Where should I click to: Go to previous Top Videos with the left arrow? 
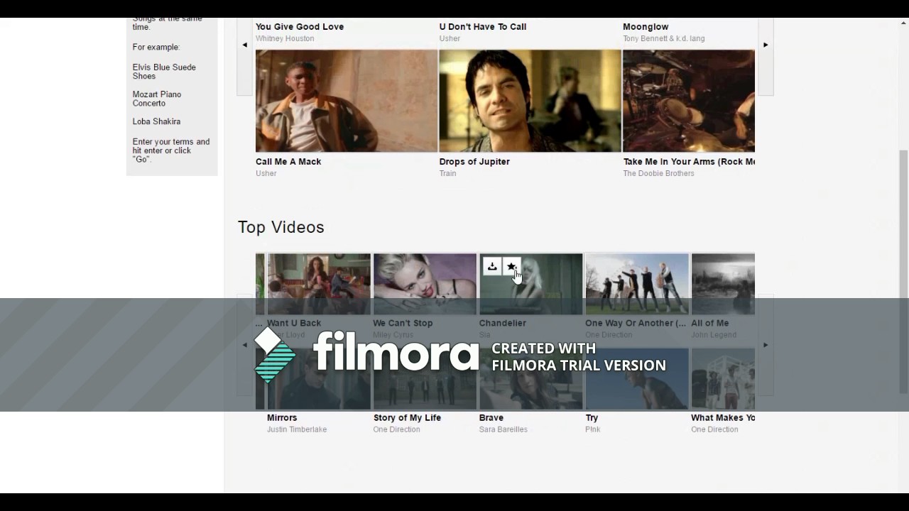(x=244, y=345)
